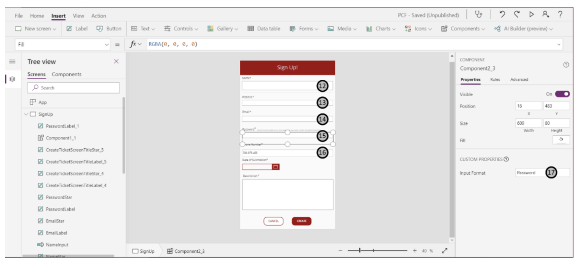The width and height of the screenshot is (579, 262).
Task: Click the Tree view search box
Action: (x=74, y=87)
